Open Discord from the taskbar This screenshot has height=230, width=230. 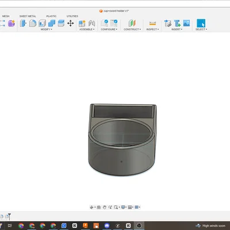coord(107,225)
